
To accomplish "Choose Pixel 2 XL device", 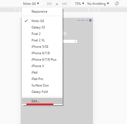I will coord(42,40).
